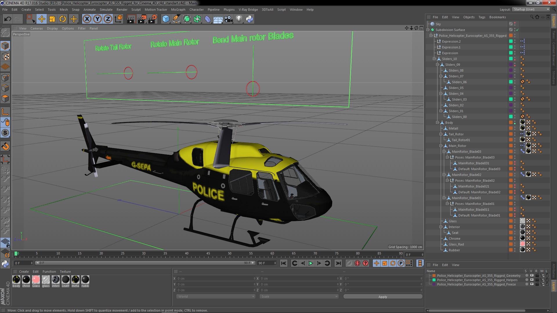The image size is (557, 313).
Task: Click the Floor environment icon
Action: tap(218, 19)
